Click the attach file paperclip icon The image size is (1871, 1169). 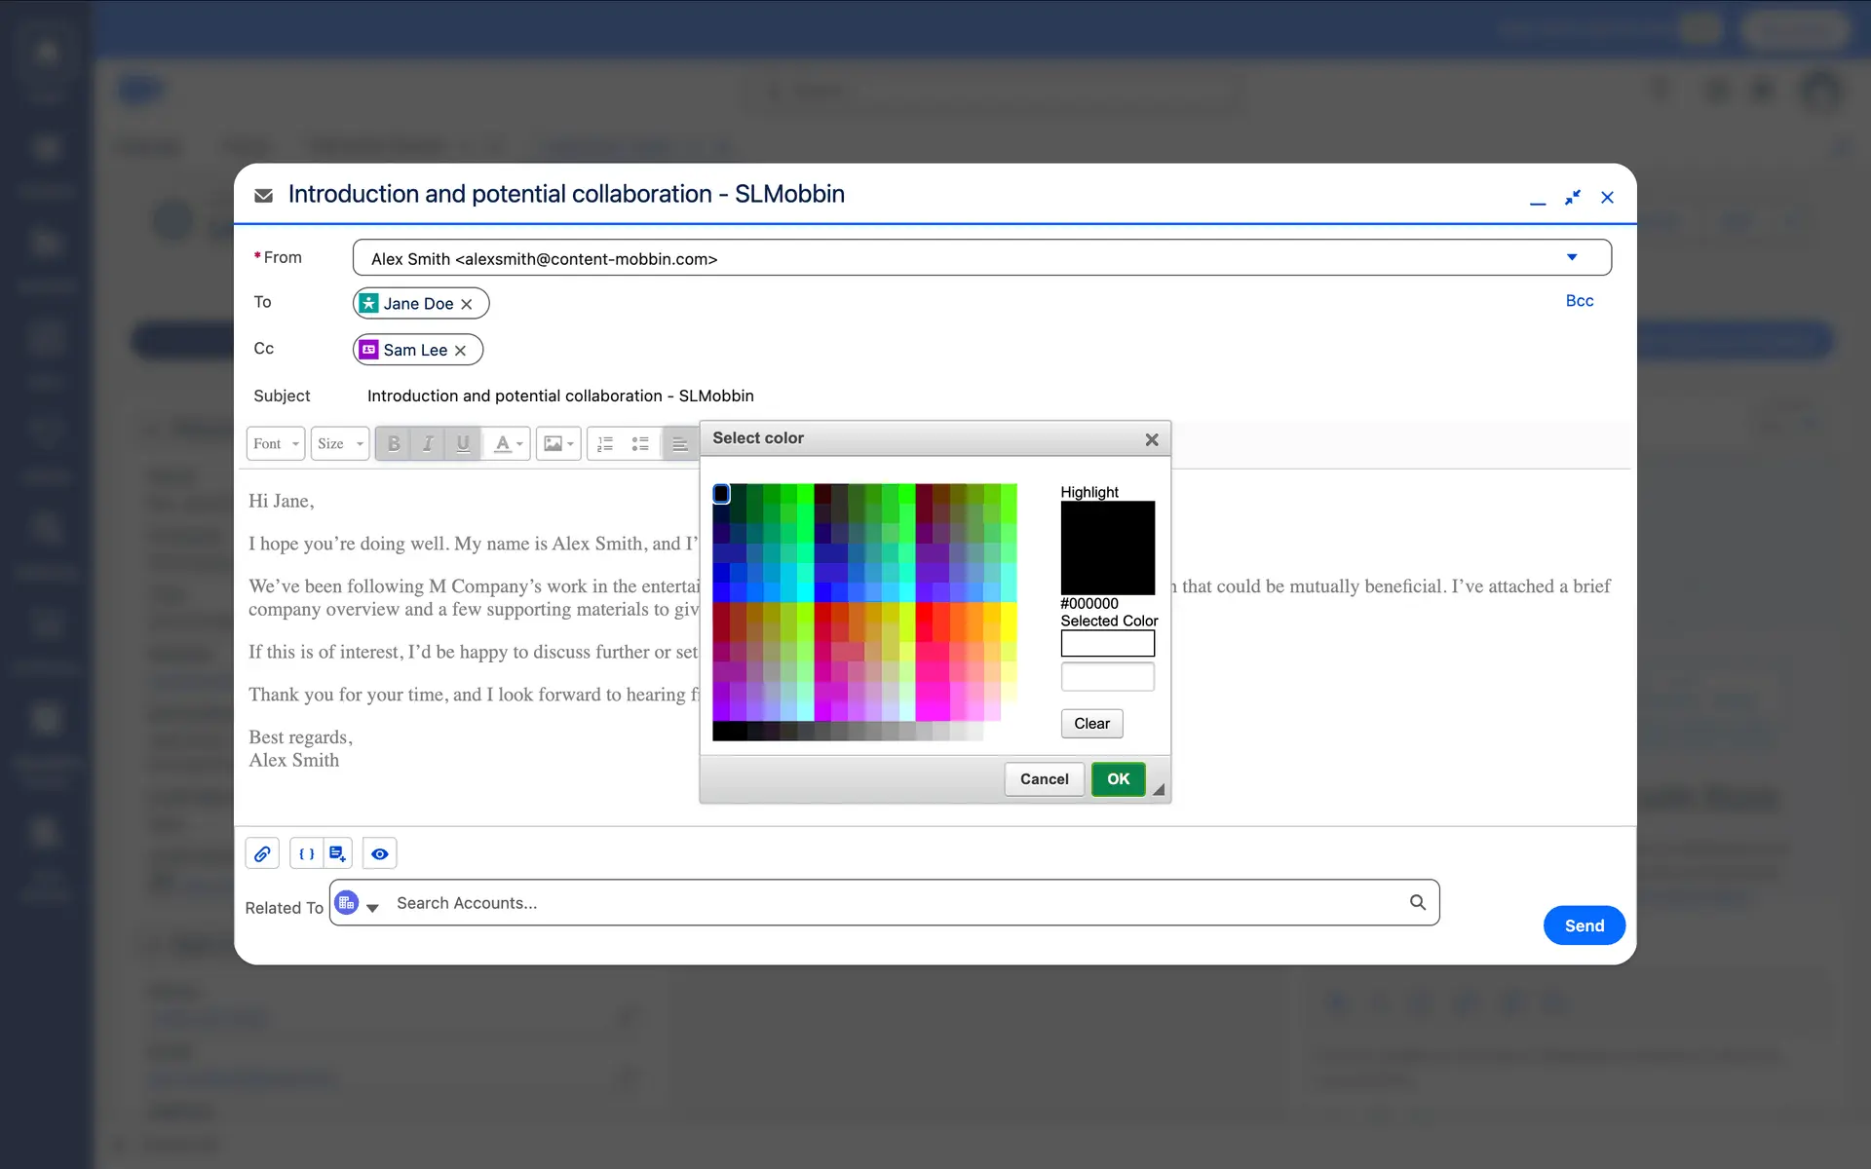click(262, 854)
